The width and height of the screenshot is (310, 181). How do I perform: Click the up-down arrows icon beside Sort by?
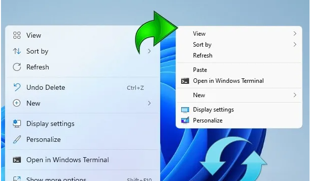17,51
